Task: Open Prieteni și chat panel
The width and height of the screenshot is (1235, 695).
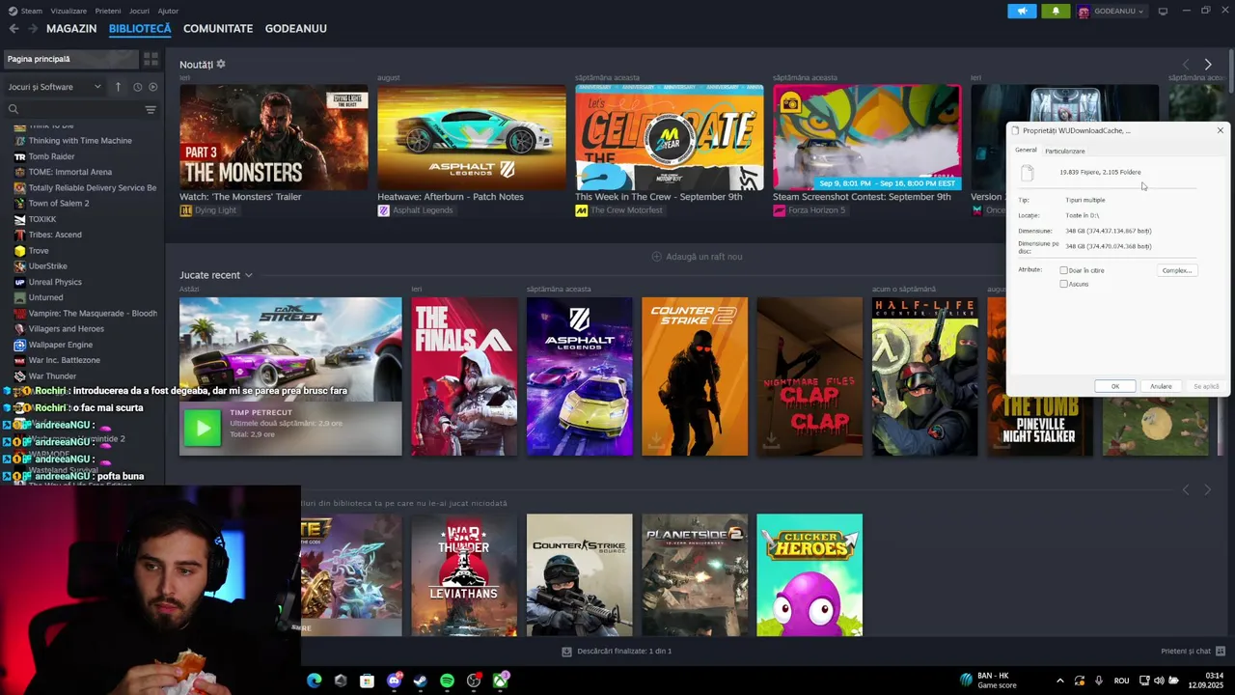Action: click(x=1193, y=652)
